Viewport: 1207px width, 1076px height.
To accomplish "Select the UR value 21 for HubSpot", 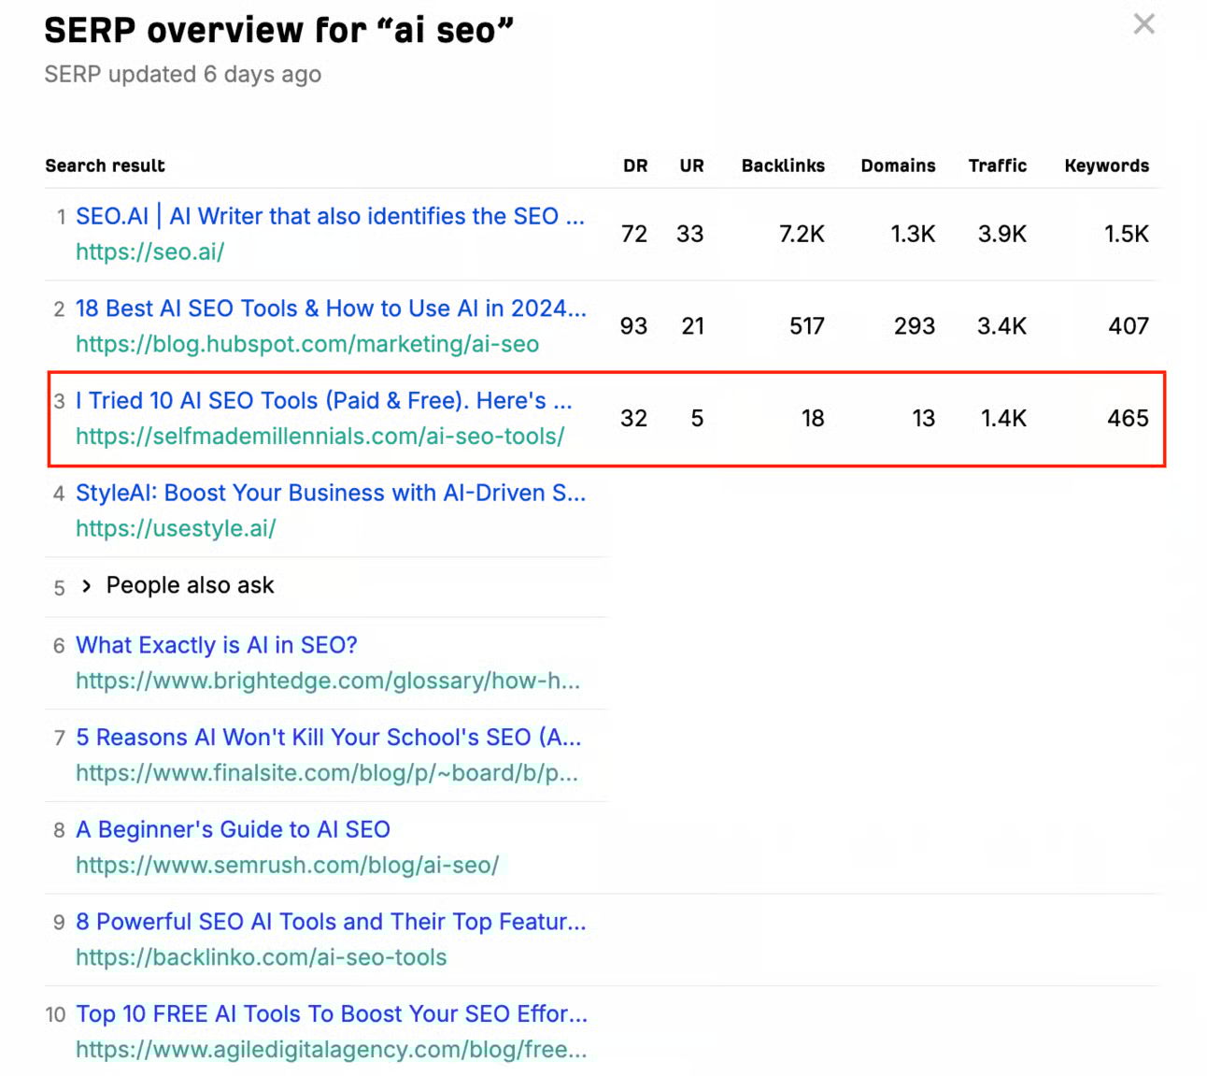I will (x=692, y=326).
